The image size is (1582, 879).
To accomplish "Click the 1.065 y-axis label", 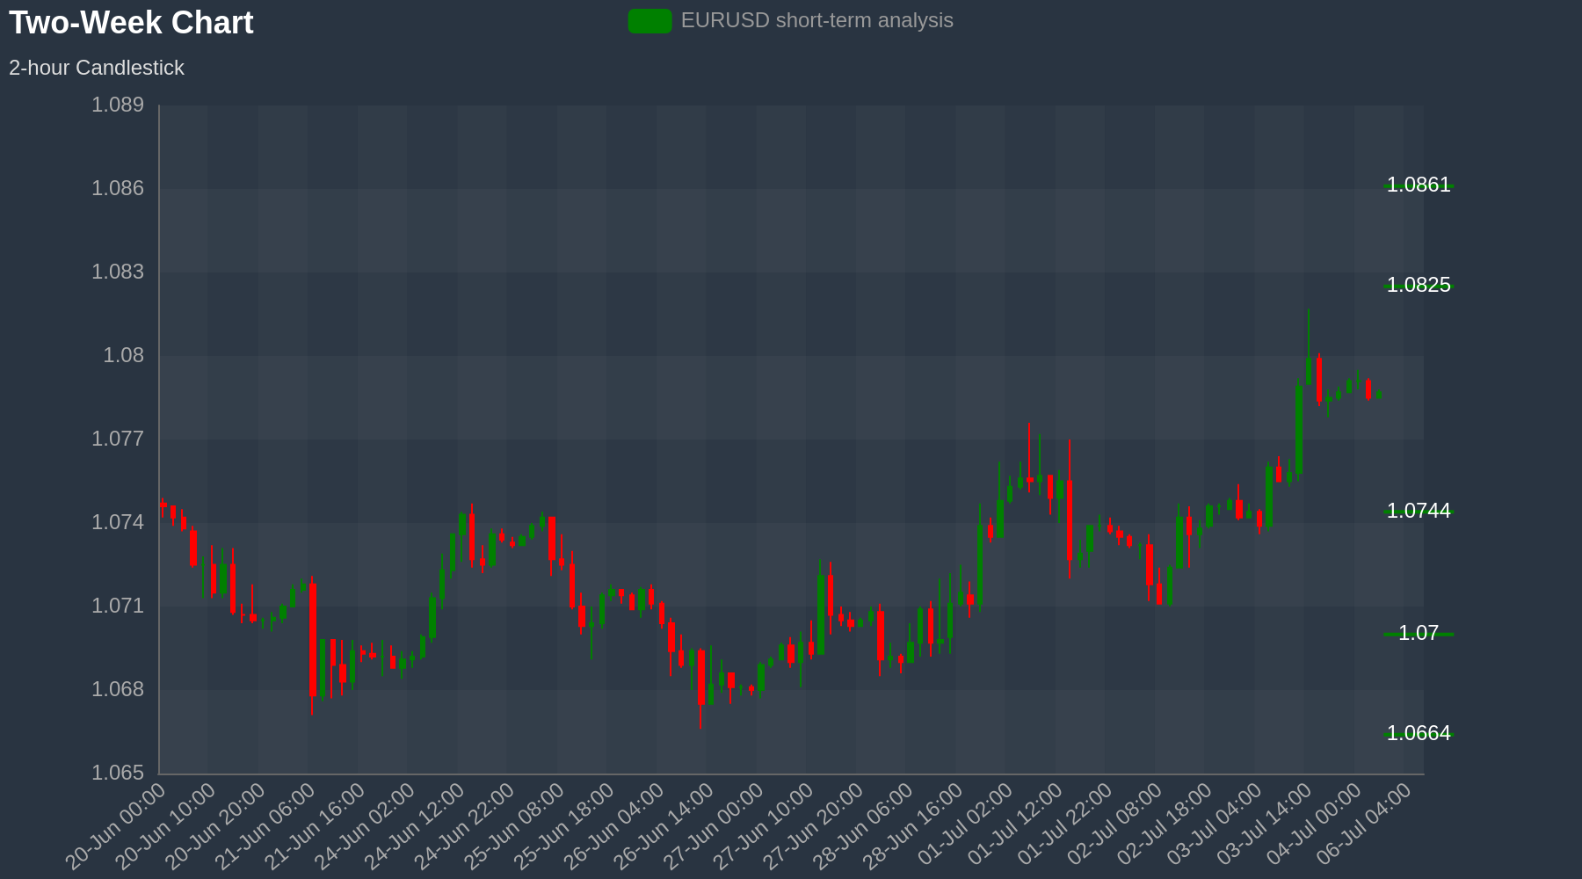I will point(118,773).
